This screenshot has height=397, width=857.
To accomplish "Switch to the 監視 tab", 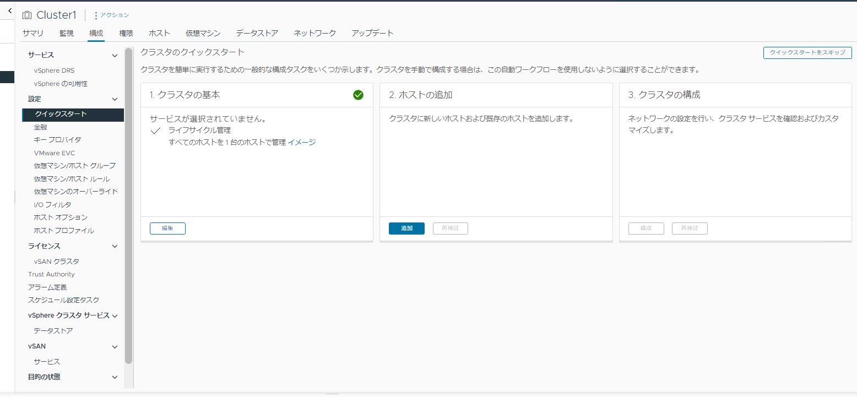I will click(x=66, y=33).
